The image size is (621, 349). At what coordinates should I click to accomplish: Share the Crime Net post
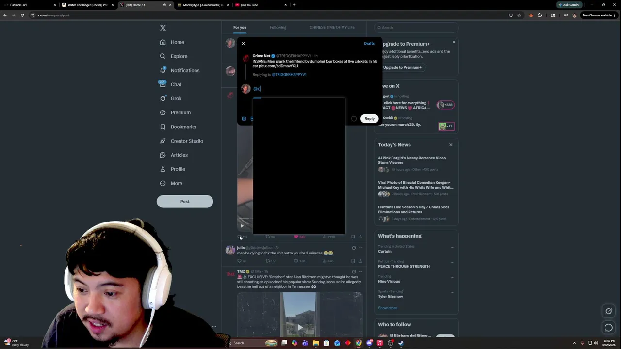coord(360,237)
